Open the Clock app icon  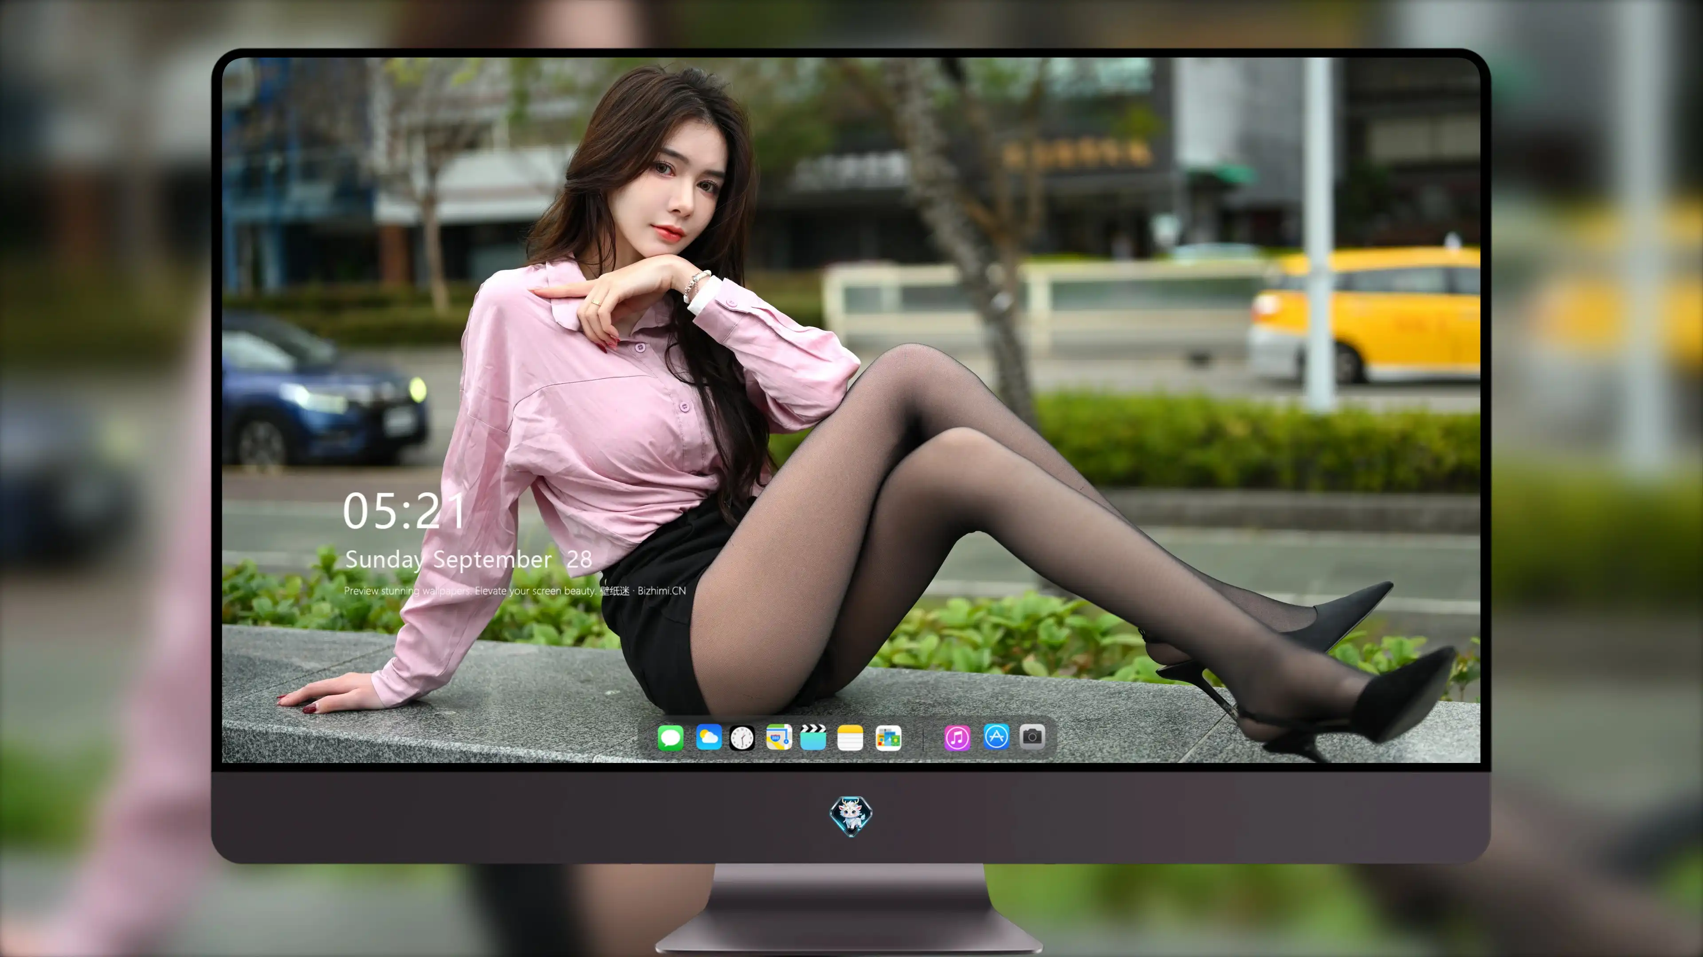742,738
